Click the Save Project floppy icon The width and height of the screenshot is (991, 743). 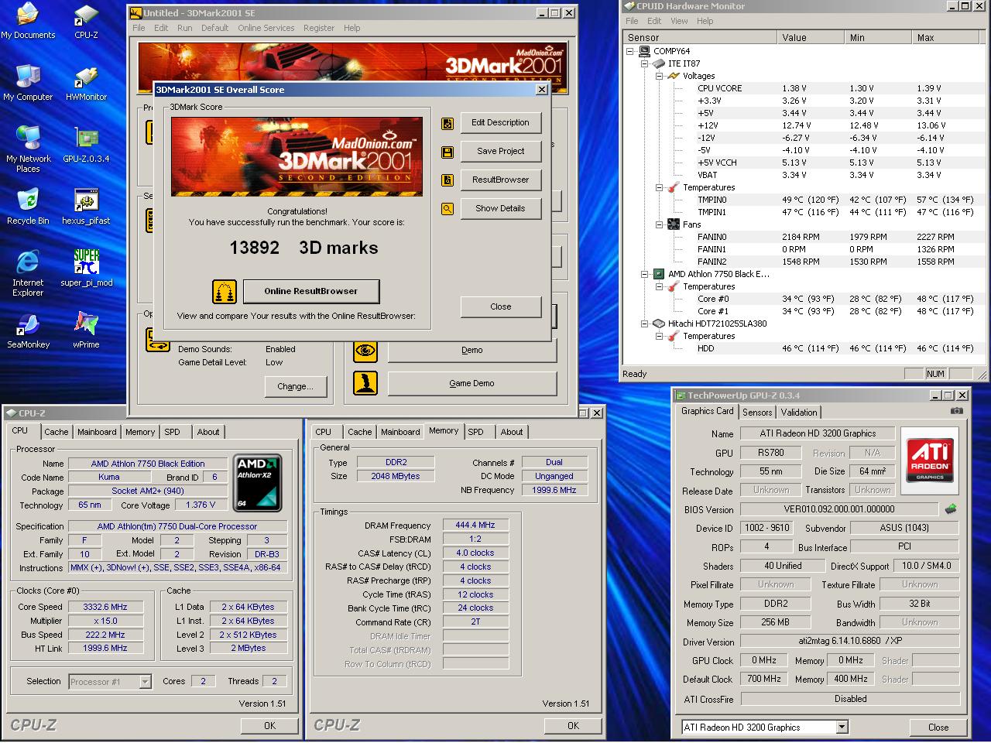pyautogui.click(x=447, y=152)
